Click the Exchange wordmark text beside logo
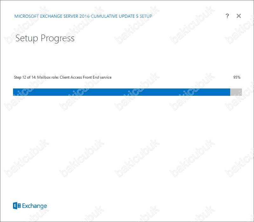This screenshot has width=254, height=222. point(34,206)
